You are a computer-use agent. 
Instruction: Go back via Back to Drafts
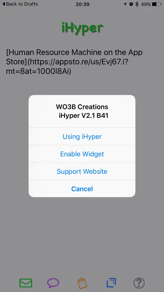point(20,4)
